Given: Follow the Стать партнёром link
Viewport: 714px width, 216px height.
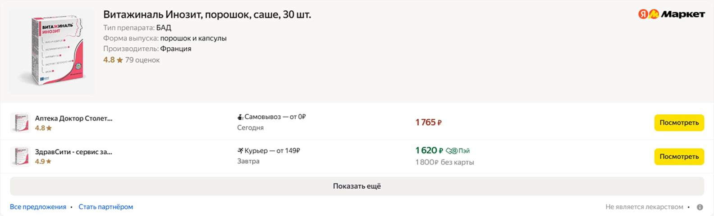Looking at the screenshot, I should [105, 207].
